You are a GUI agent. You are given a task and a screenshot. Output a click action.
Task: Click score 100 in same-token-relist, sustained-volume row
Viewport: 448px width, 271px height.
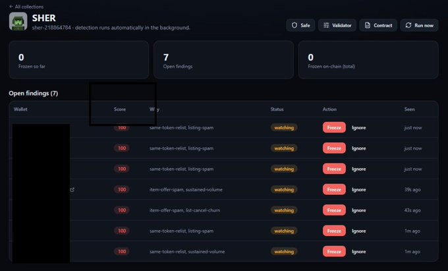pos(122,252)
